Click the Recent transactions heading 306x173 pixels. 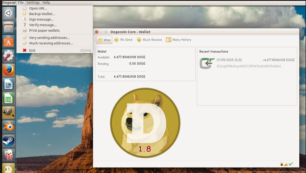[x=214, y=51]
